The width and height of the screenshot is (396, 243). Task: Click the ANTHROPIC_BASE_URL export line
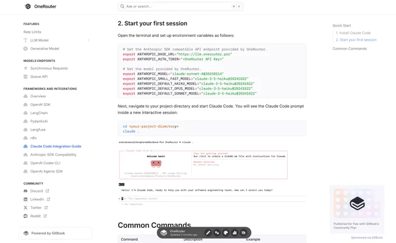(177, 54)
